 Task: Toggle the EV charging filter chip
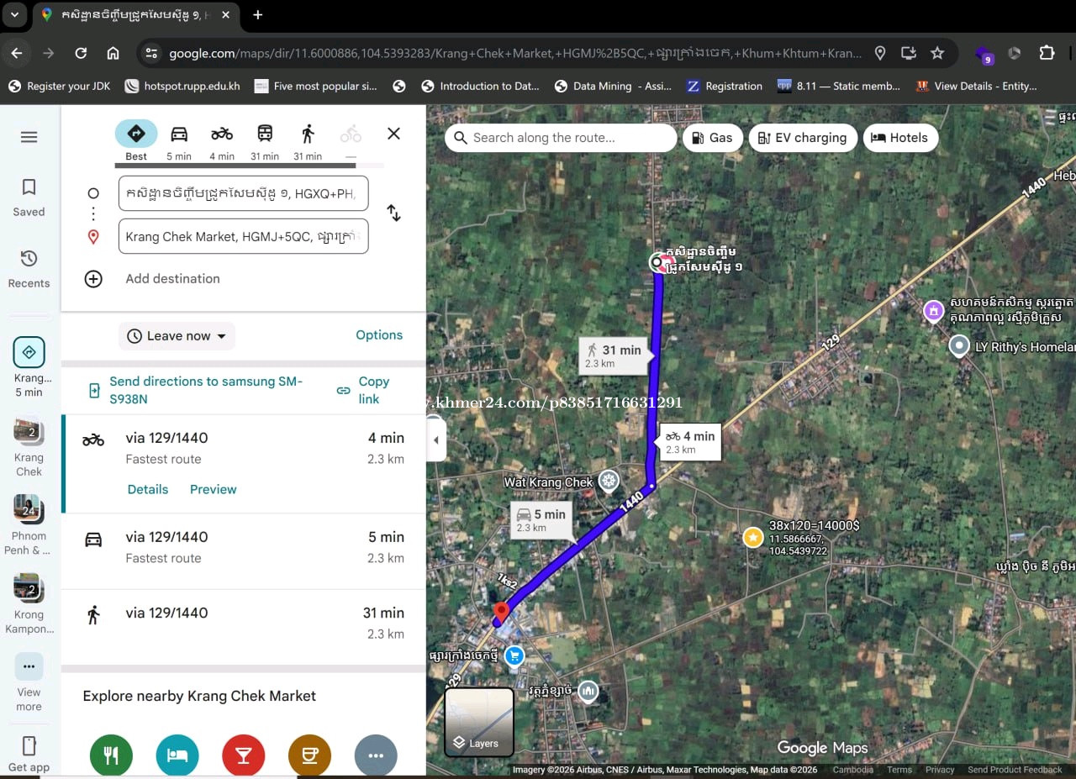point(803,138)
